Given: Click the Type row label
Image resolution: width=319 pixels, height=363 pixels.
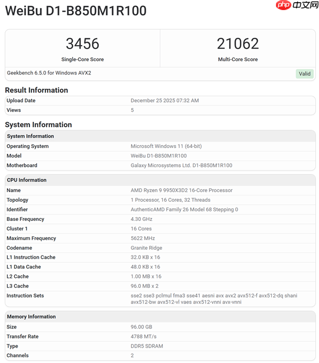Looking at the screenshot, I should (12, 346).
